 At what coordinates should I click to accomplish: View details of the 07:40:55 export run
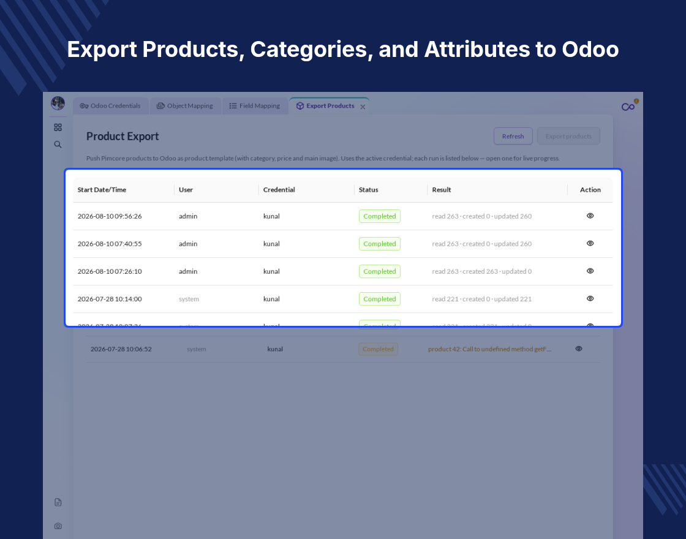point(590,243)
